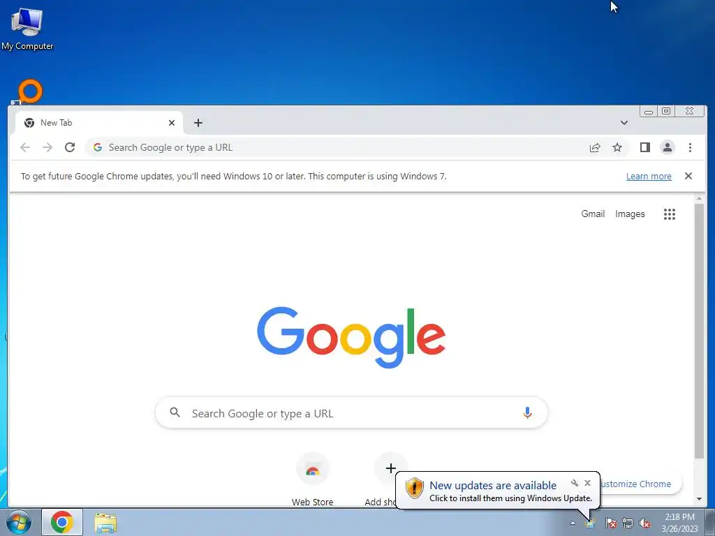Reload the page
715x536 pixels.
coord(70,147)
